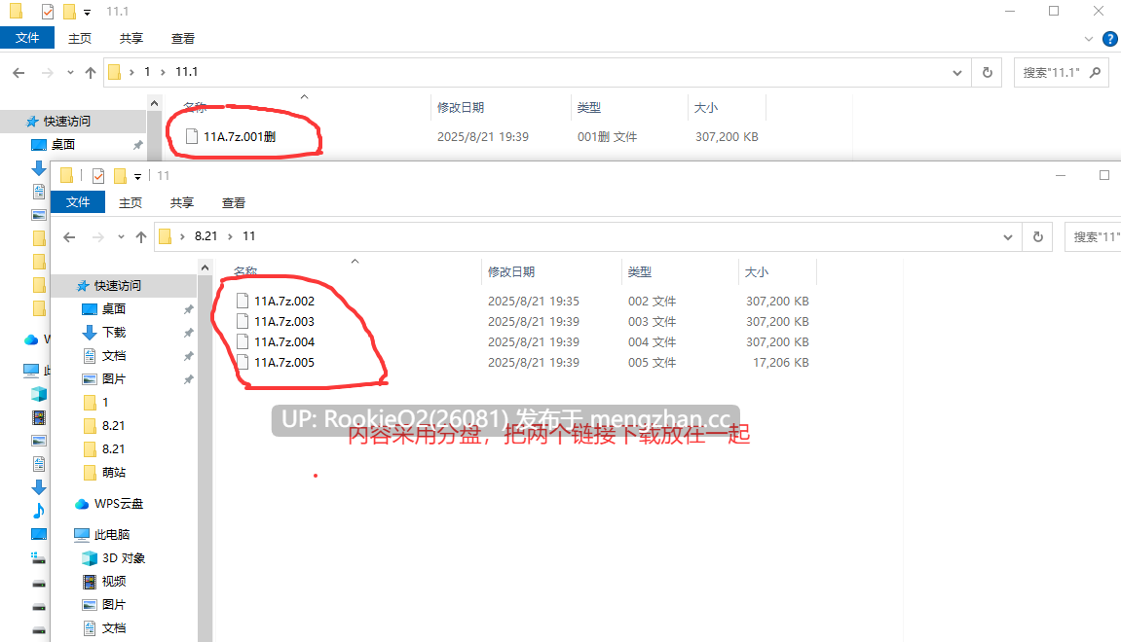Click the search box of the 11 window
The height and width of the screenshot is (642, 1121).
click(x=1093, y=237)
